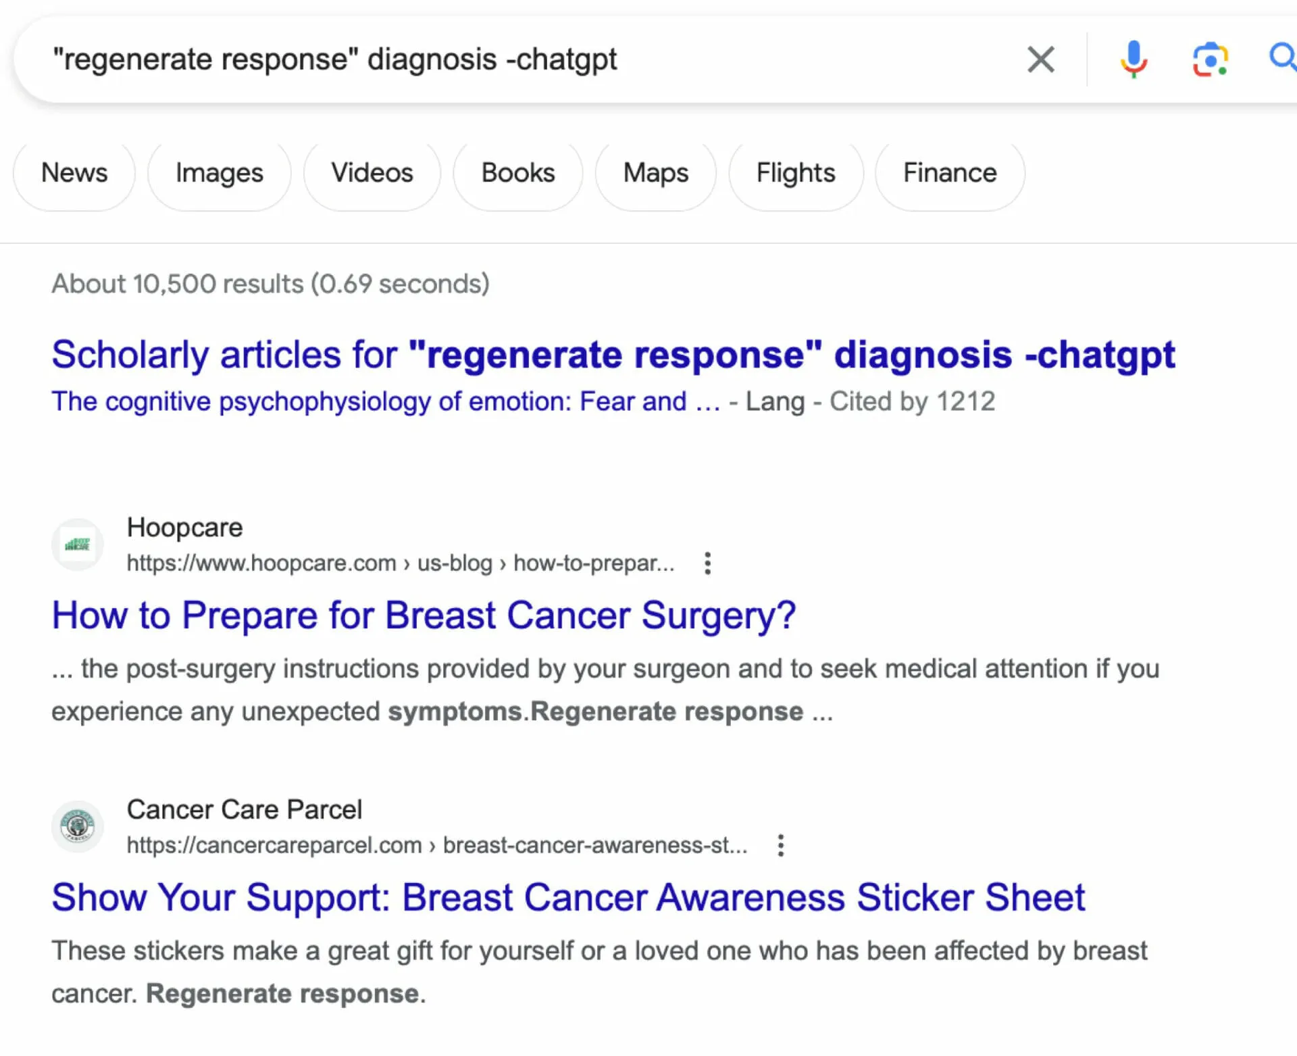Choose the Finance filter tab
Viewport: 1297px width, 1056px height.
(950, 173)
